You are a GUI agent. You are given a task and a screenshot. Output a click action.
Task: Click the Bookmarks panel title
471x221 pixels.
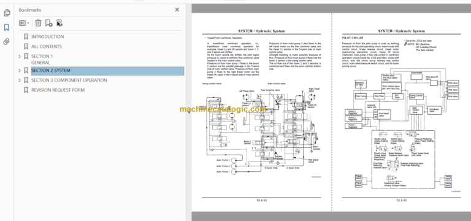pyautogui.click(x=30, y=10)
